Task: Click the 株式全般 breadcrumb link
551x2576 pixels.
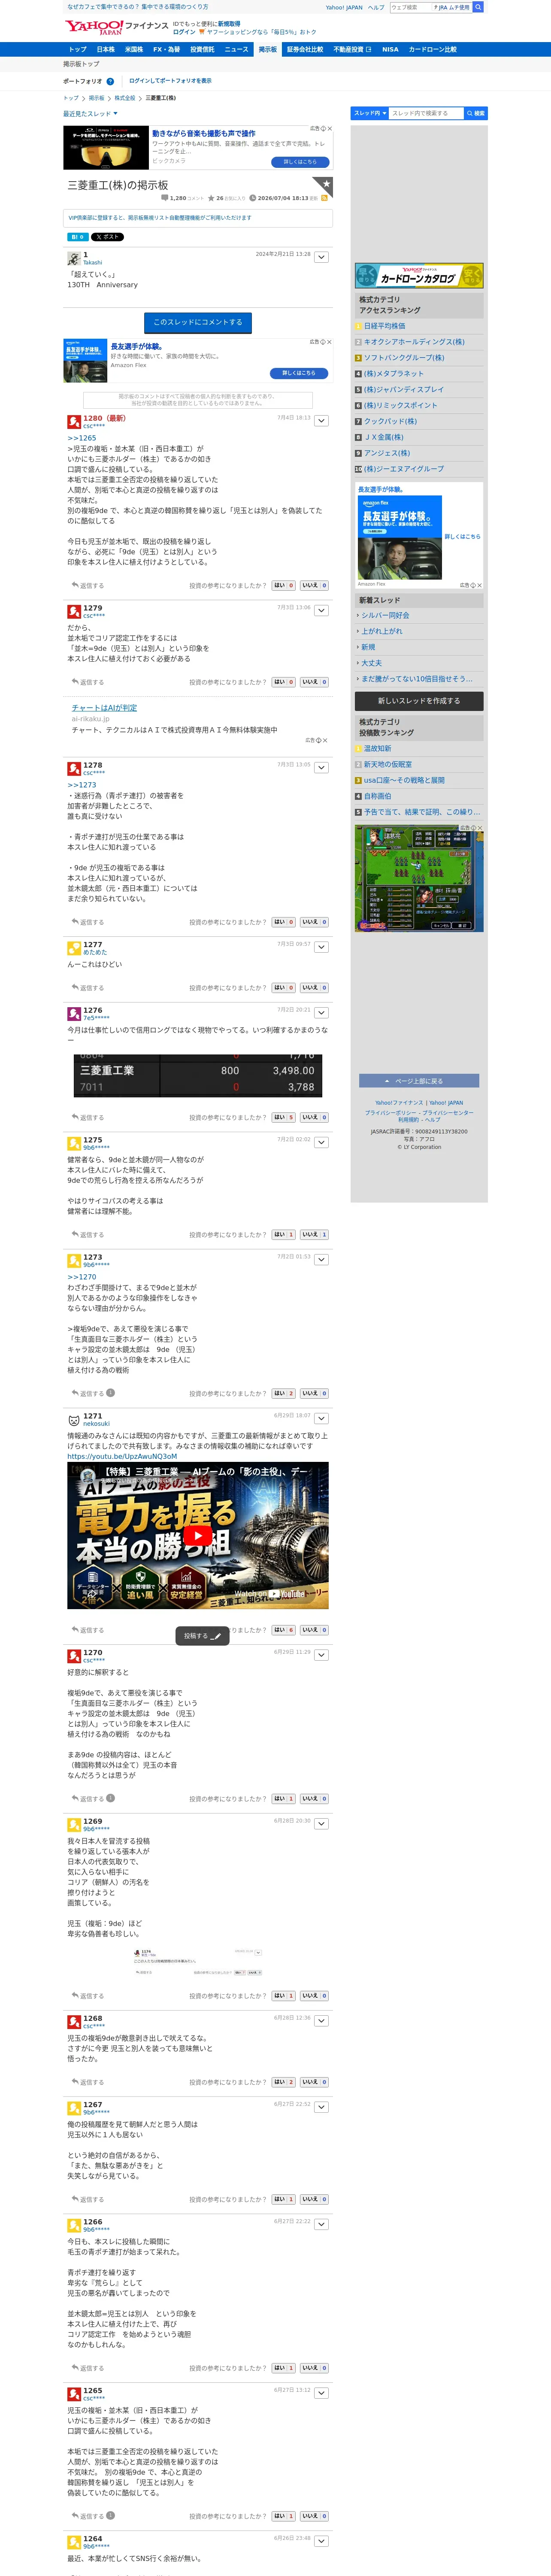Action: tap(125, 98)
